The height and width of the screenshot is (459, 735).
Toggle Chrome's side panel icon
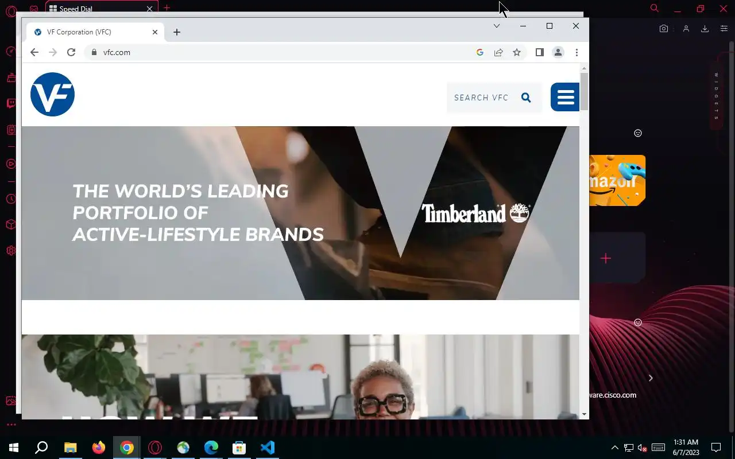540,52
